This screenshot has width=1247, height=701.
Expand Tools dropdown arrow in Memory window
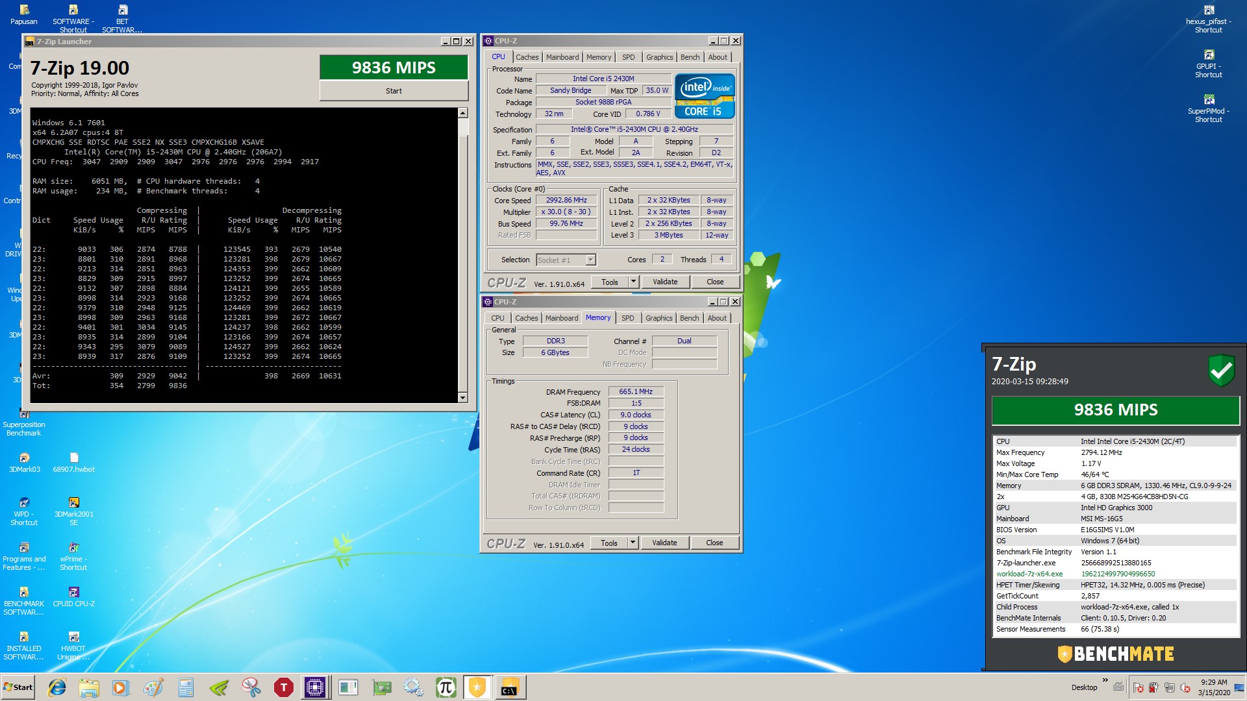(x=633, y=543)
